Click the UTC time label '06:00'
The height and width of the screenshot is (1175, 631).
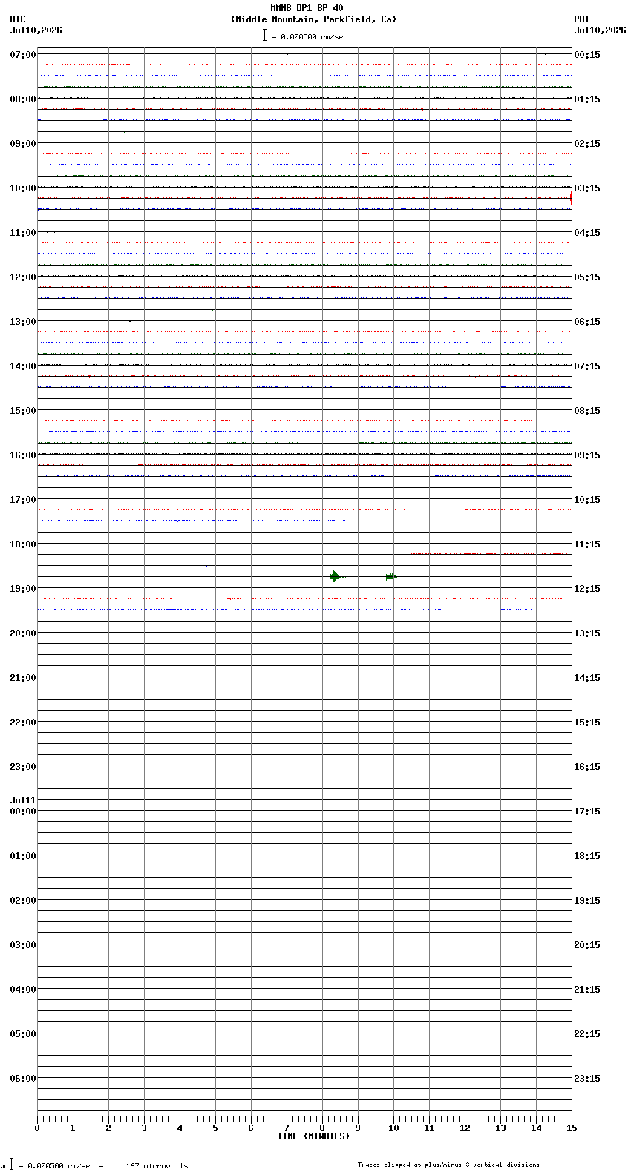(x=23, y=1079)
